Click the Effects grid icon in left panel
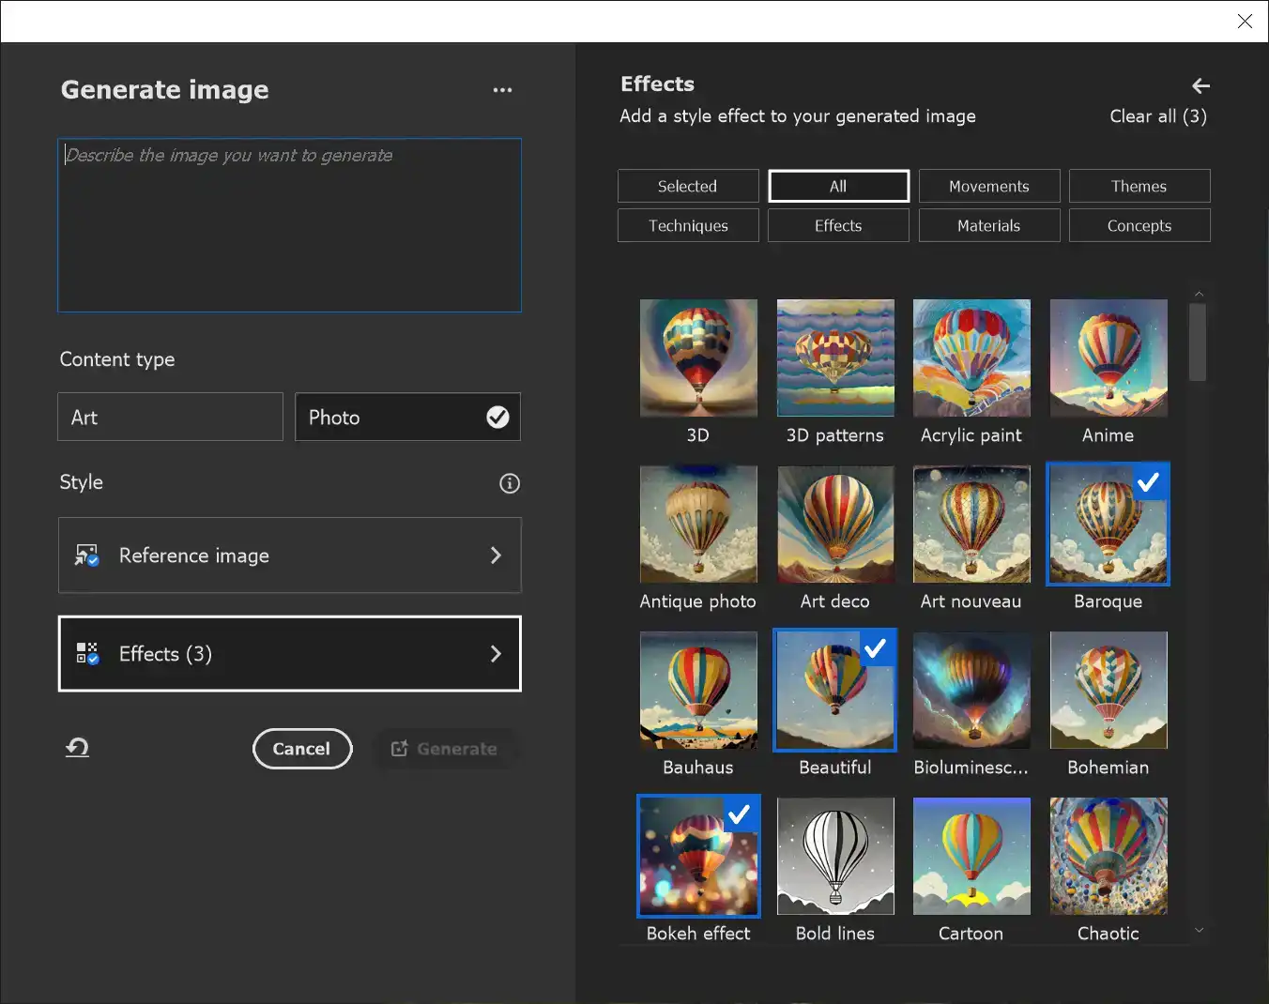 coord(86,654)
